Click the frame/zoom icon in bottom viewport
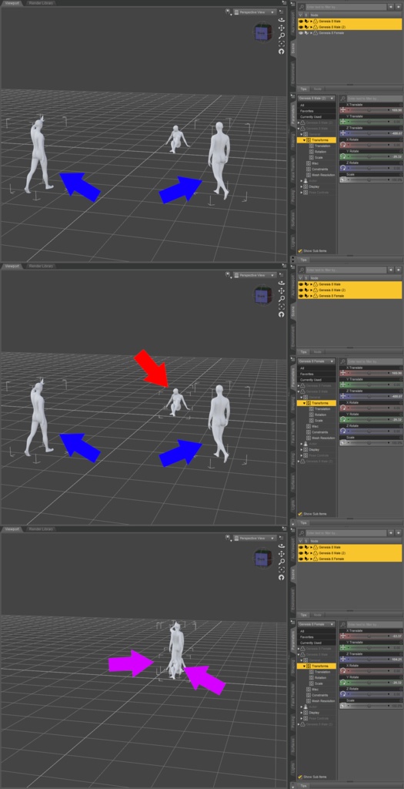 coord(282,569)
